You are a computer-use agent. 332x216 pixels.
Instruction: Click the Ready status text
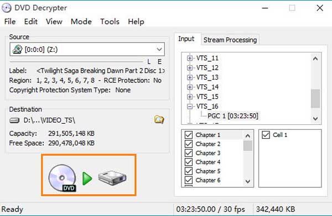[12, 209]
